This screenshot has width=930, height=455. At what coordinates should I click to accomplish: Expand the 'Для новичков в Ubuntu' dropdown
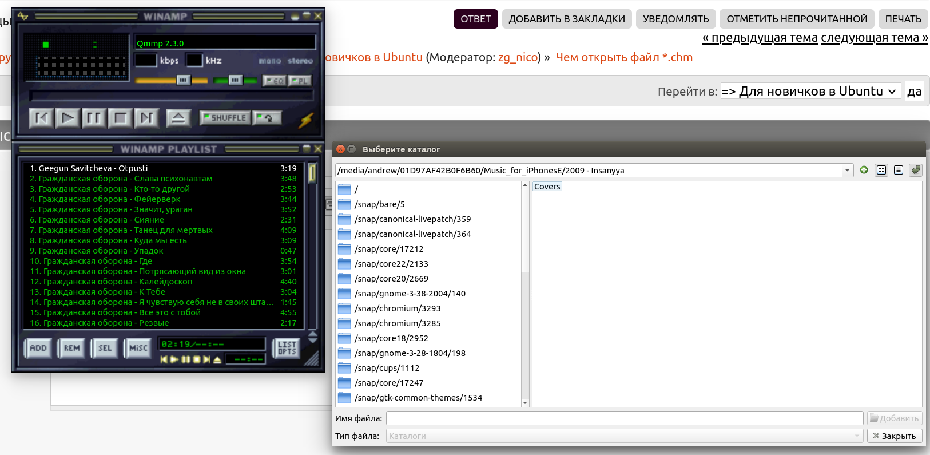[x=810, y=92]
